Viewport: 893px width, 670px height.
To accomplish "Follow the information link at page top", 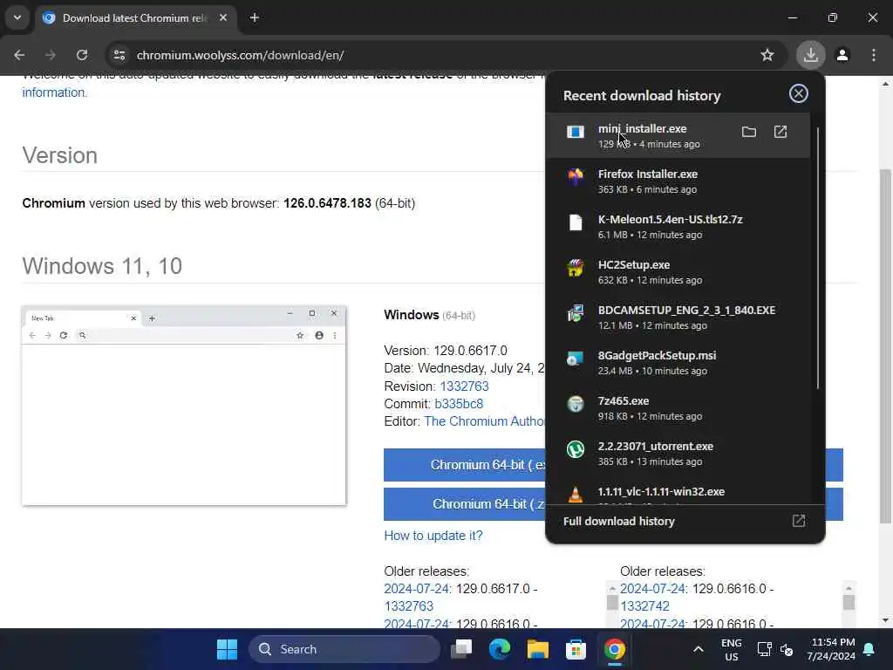I will (53, 92).
